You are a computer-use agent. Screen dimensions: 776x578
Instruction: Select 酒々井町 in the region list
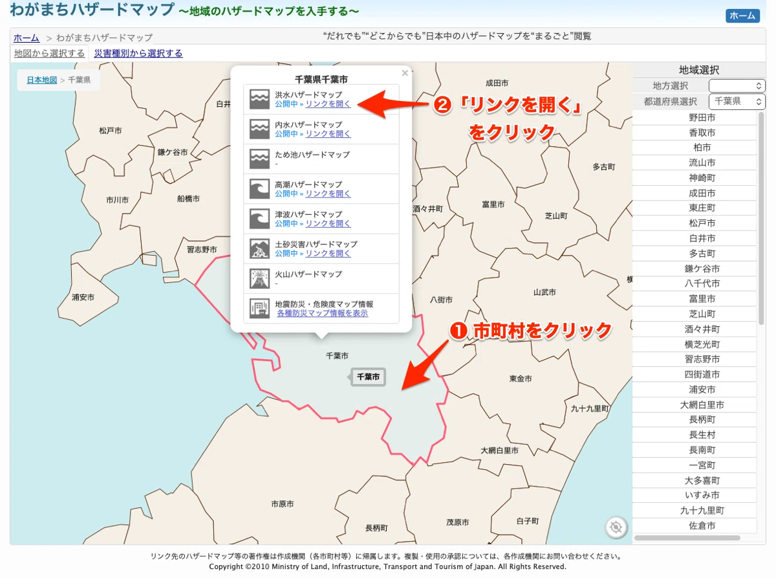[x=695, y=329]
